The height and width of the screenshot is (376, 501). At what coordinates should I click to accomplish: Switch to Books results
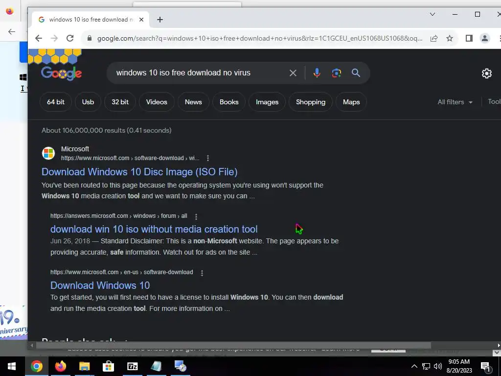(229, 102)
